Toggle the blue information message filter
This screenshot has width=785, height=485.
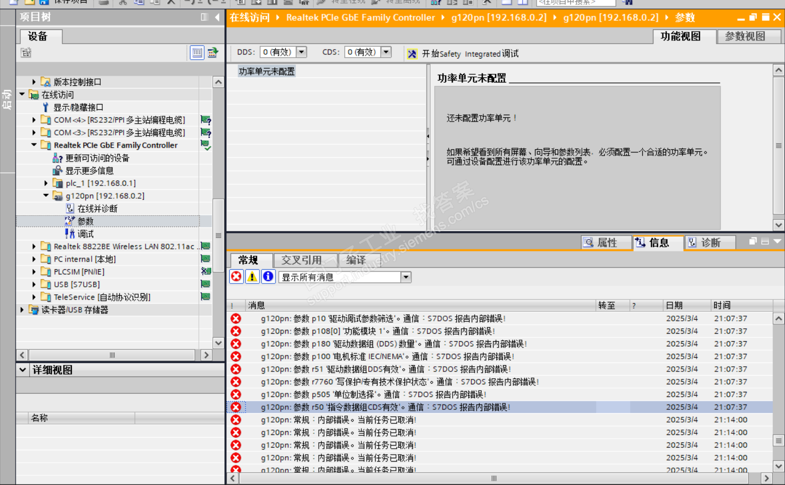click(x=268, y=277)
